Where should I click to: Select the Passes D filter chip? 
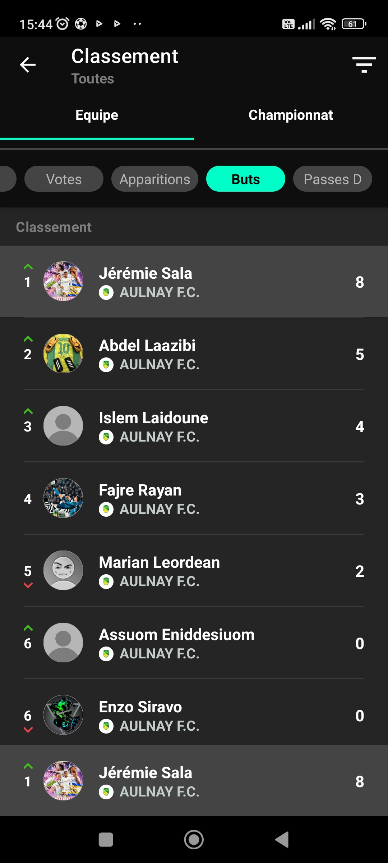(333, 179)
